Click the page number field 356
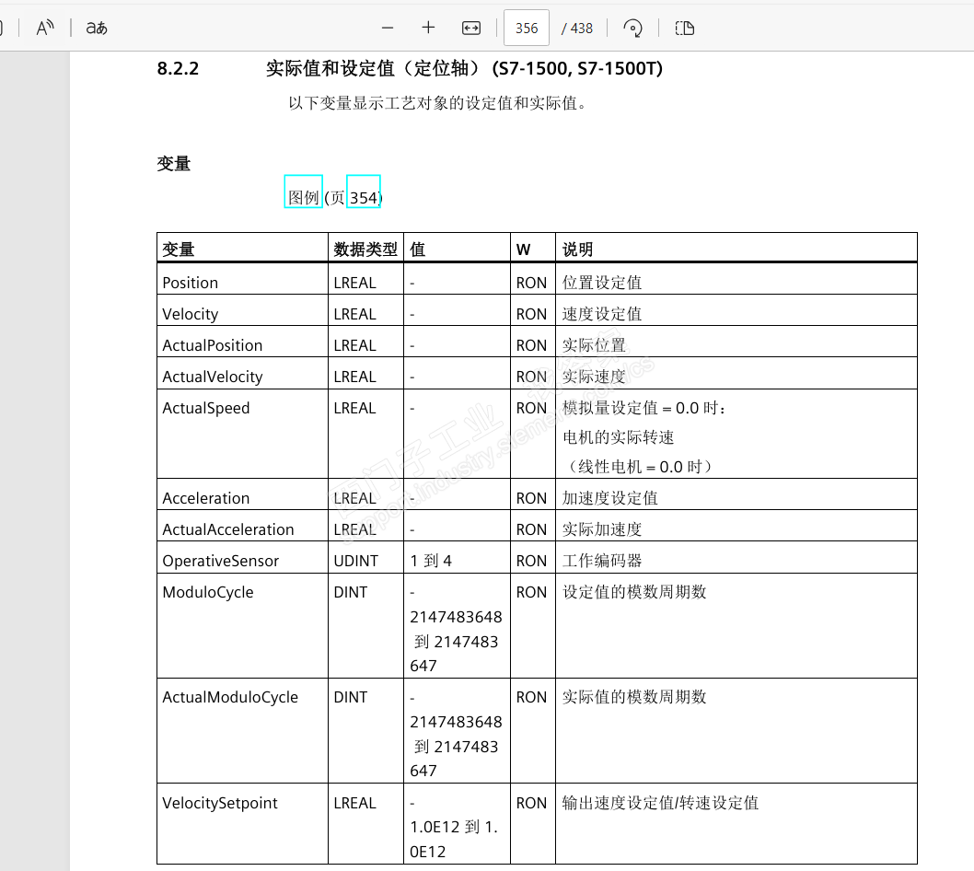Image resolution: width=974 pixels, height=871 pixels. (527, 28)
